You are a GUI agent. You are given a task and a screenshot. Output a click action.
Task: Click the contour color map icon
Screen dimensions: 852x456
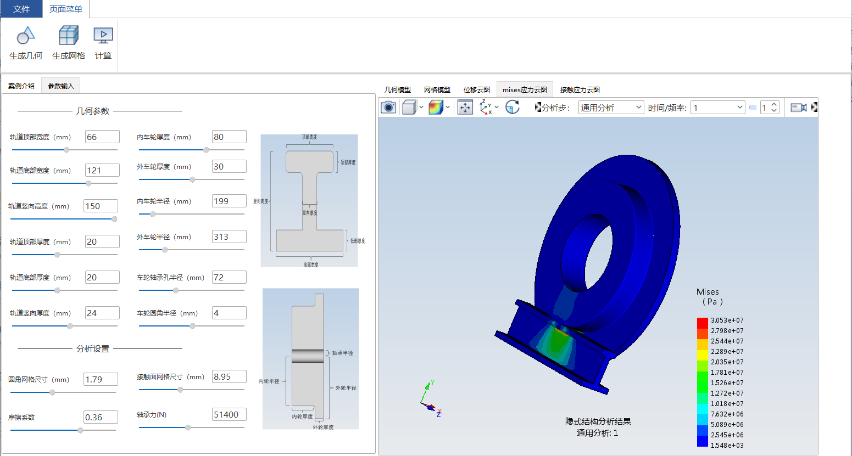tap(436, 108)
